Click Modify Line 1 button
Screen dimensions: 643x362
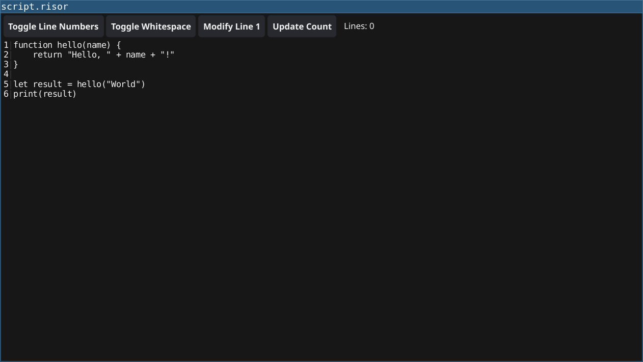[x=231, y=26]
